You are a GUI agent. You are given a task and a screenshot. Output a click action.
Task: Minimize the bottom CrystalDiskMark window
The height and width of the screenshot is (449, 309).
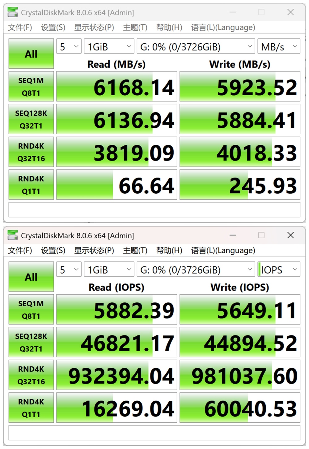pyautogui.click(x=233, y=235)
